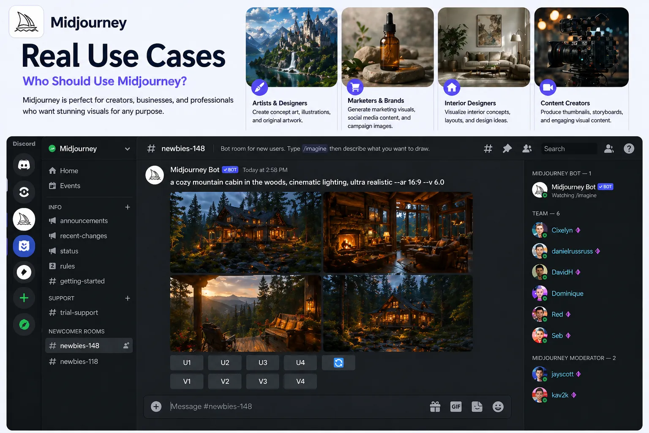Viewport: 649px width, 433px height.
Task: Open Discord direct messages home icon
Action: coord(24,164)
